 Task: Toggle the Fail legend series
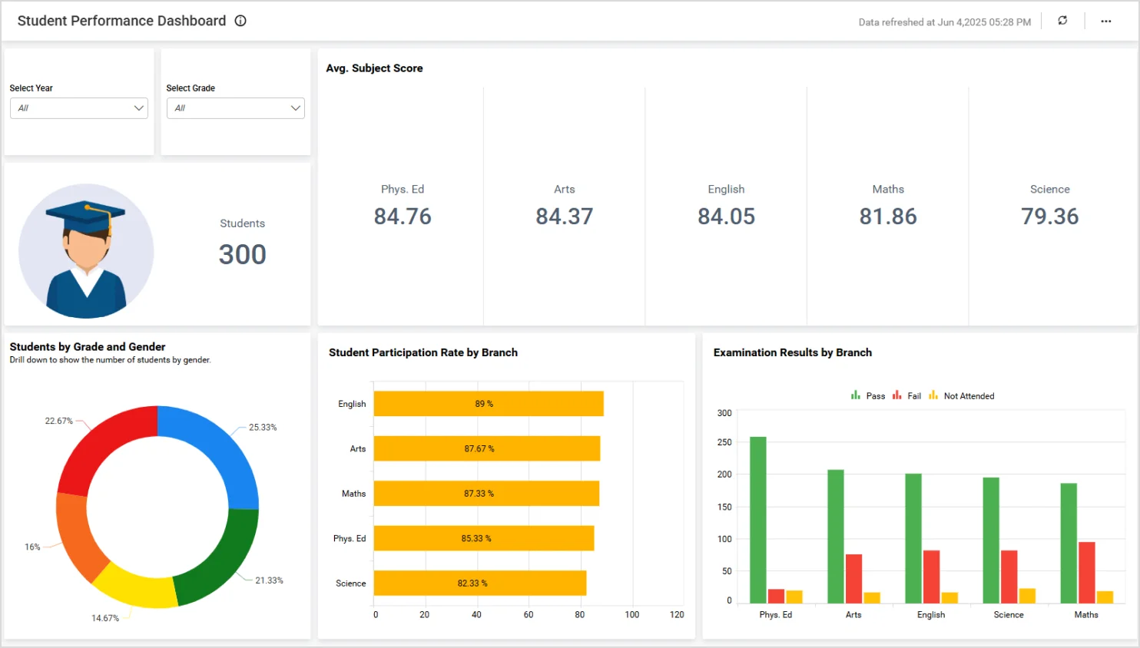coord(906,396)
